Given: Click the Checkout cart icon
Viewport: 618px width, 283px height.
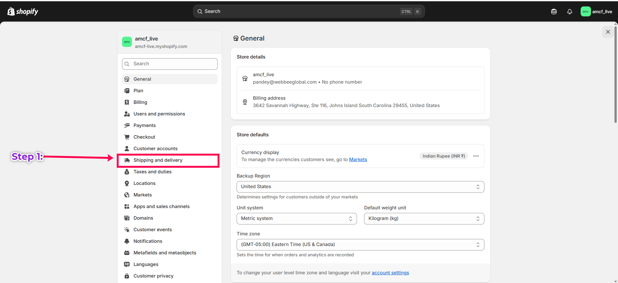Looking at the screenshot, I should 127,137.
